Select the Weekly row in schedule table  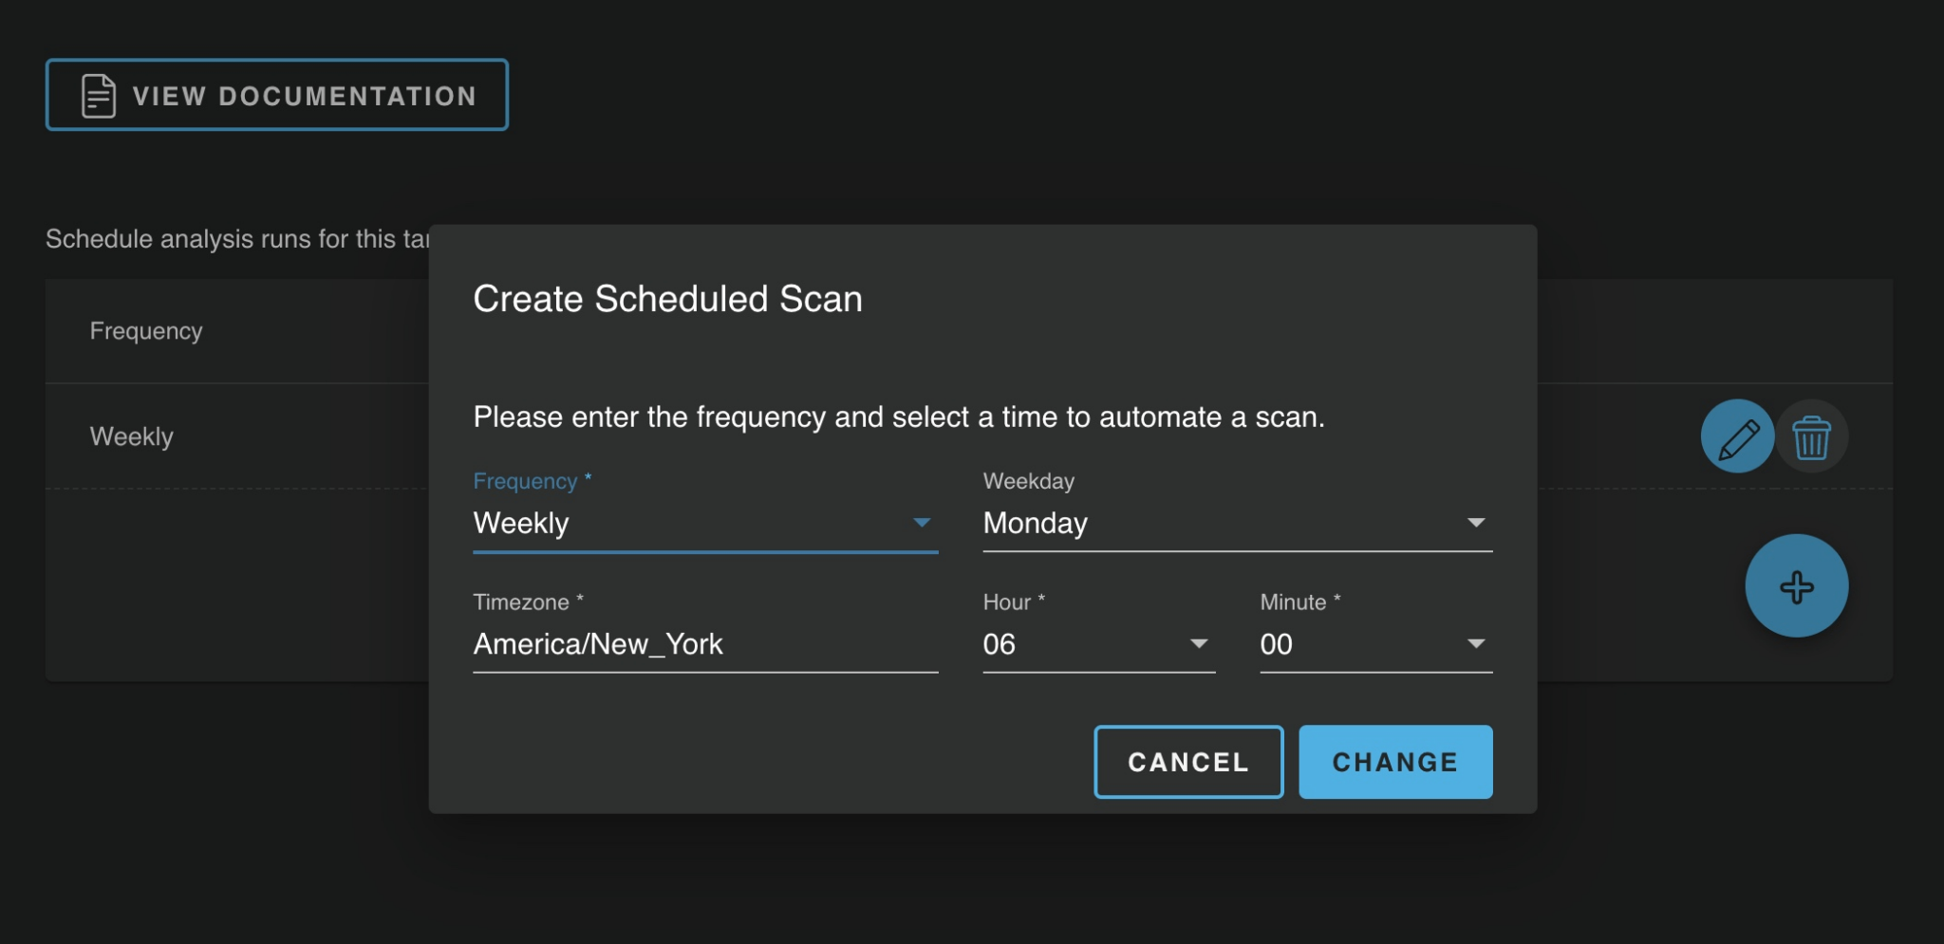pos(132,436)
